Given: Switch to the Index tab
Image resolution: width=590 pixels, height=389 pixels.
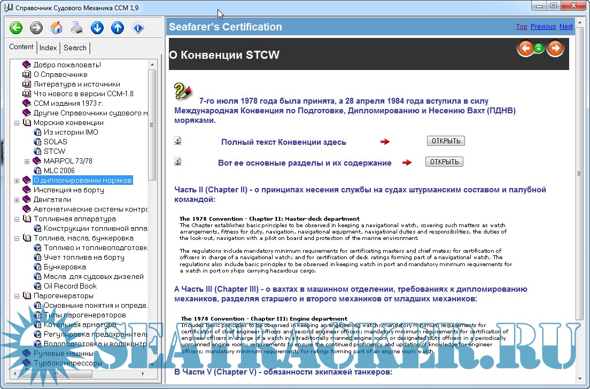Looking at the screenshot, I should pos(48,48).
